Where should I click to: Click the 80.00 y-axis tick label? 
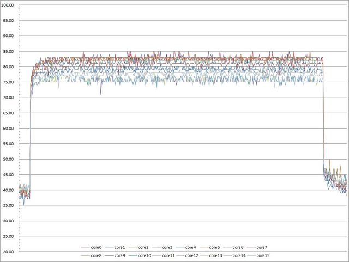pyautogui.click(x=9, y=67)
